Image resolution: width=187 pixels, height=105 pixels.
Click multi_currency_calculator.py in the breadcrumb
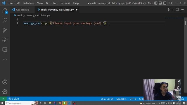(34, 15)
